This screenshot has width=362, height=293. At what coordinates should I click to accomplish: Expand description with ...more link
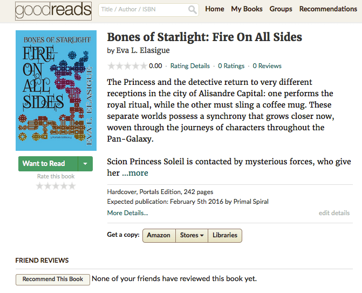135,173
